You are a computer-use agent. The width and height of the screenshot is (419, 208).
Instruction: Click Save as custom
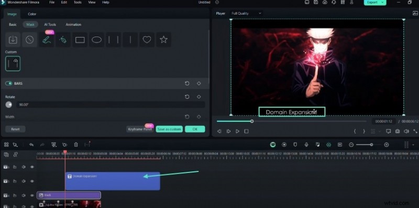tap(169, 129)
